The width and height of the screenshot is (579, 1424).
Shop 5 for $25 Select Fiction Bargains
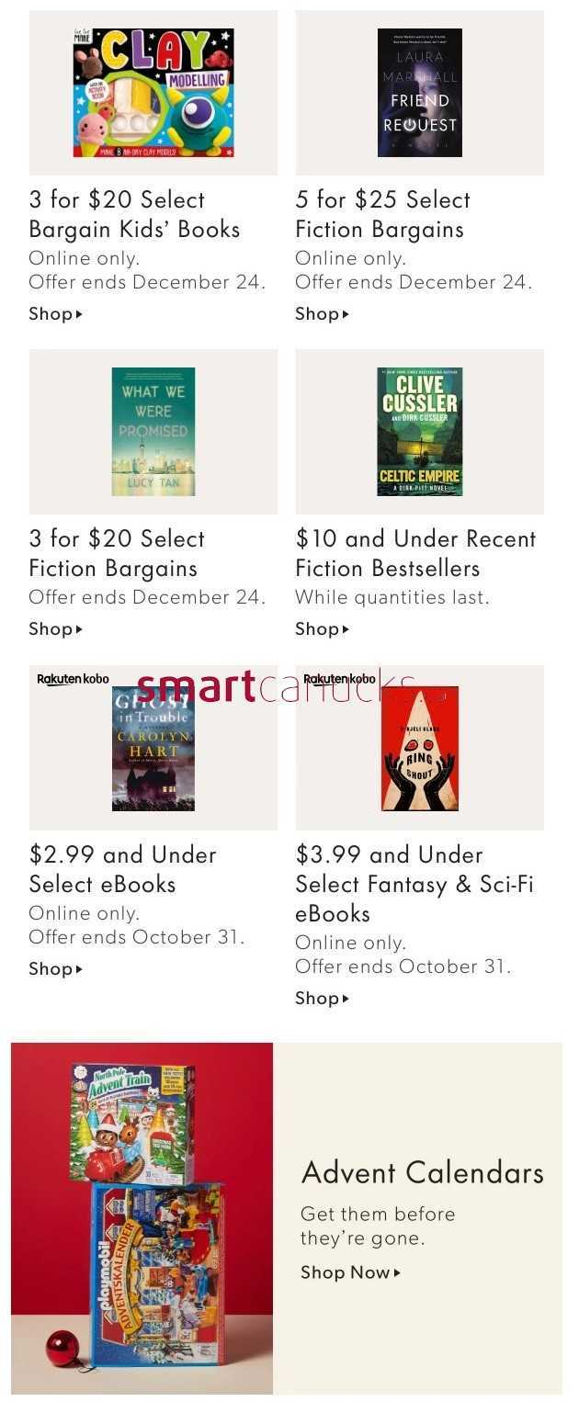(323, 314)
